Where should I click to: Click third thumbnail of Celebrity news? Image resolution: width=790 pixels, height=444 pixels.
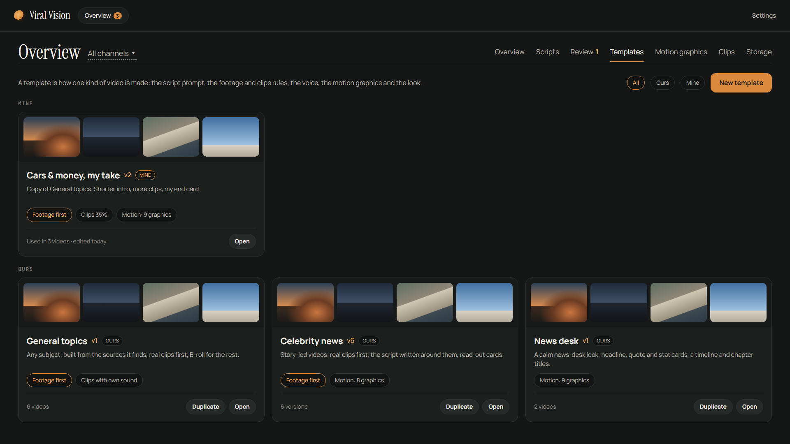click(425, 303)
